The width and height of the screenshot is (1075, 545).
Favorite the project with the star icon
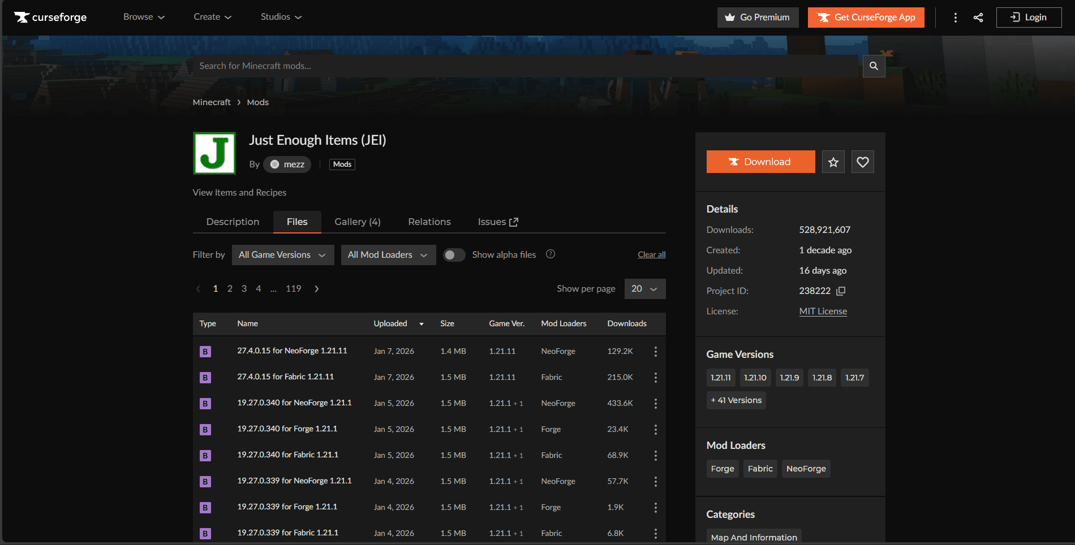[x=833, y=162]
